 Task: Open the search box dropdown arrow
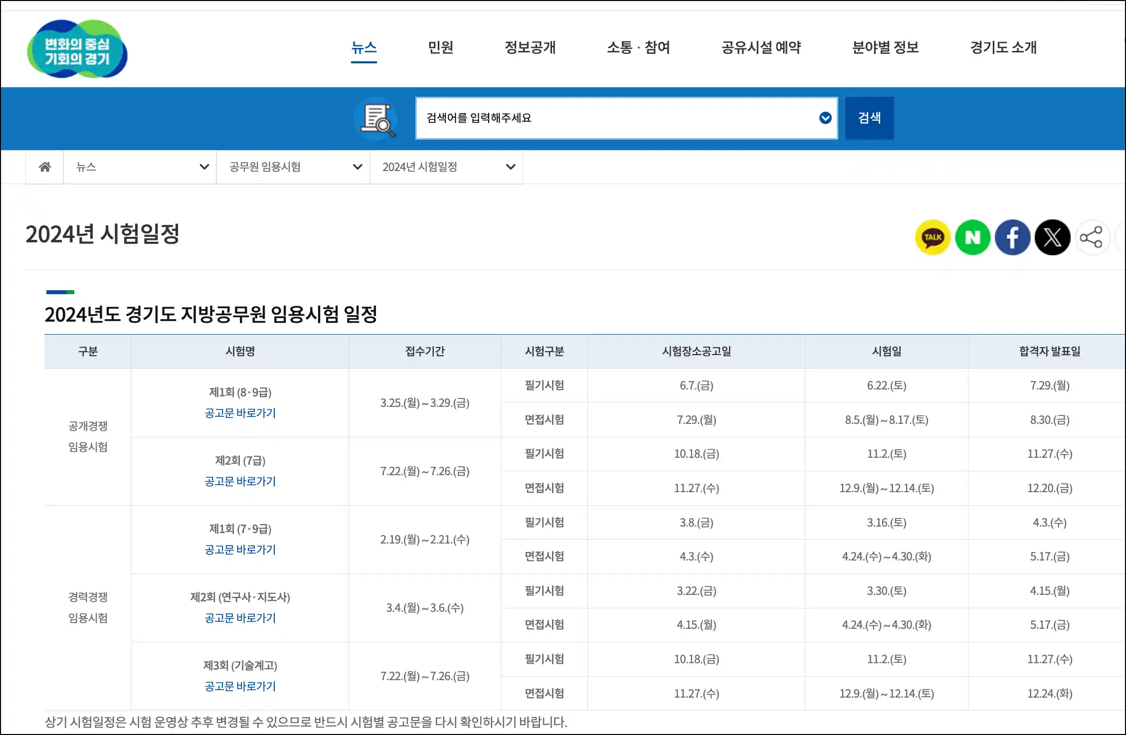825,118
